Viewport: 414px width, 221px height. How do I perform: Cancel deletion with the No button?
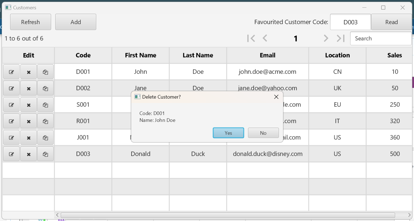click(263, 133)
